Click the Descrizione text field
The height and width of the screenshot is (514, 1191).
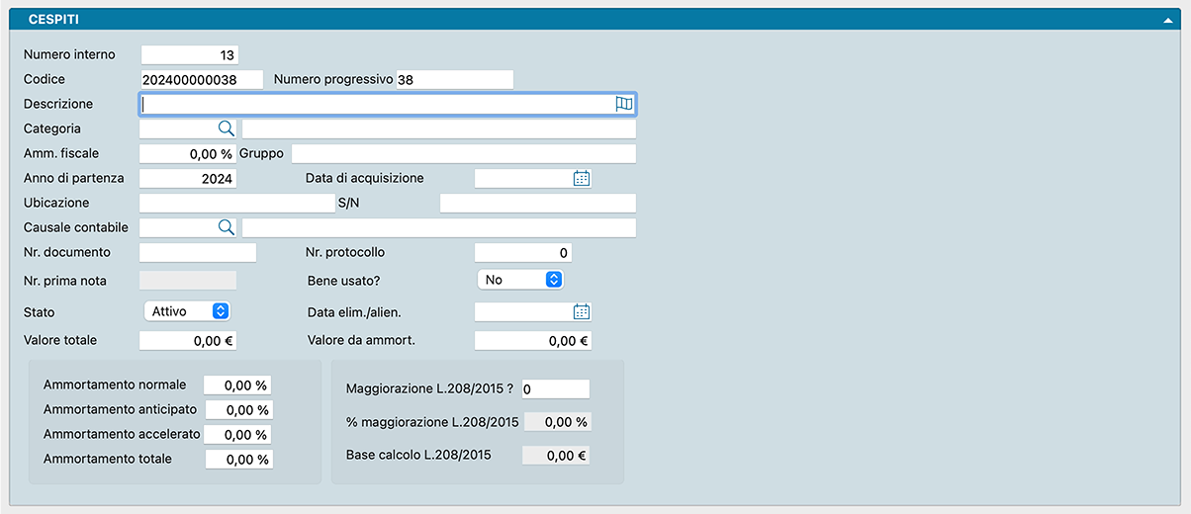[x=376, y=104]
